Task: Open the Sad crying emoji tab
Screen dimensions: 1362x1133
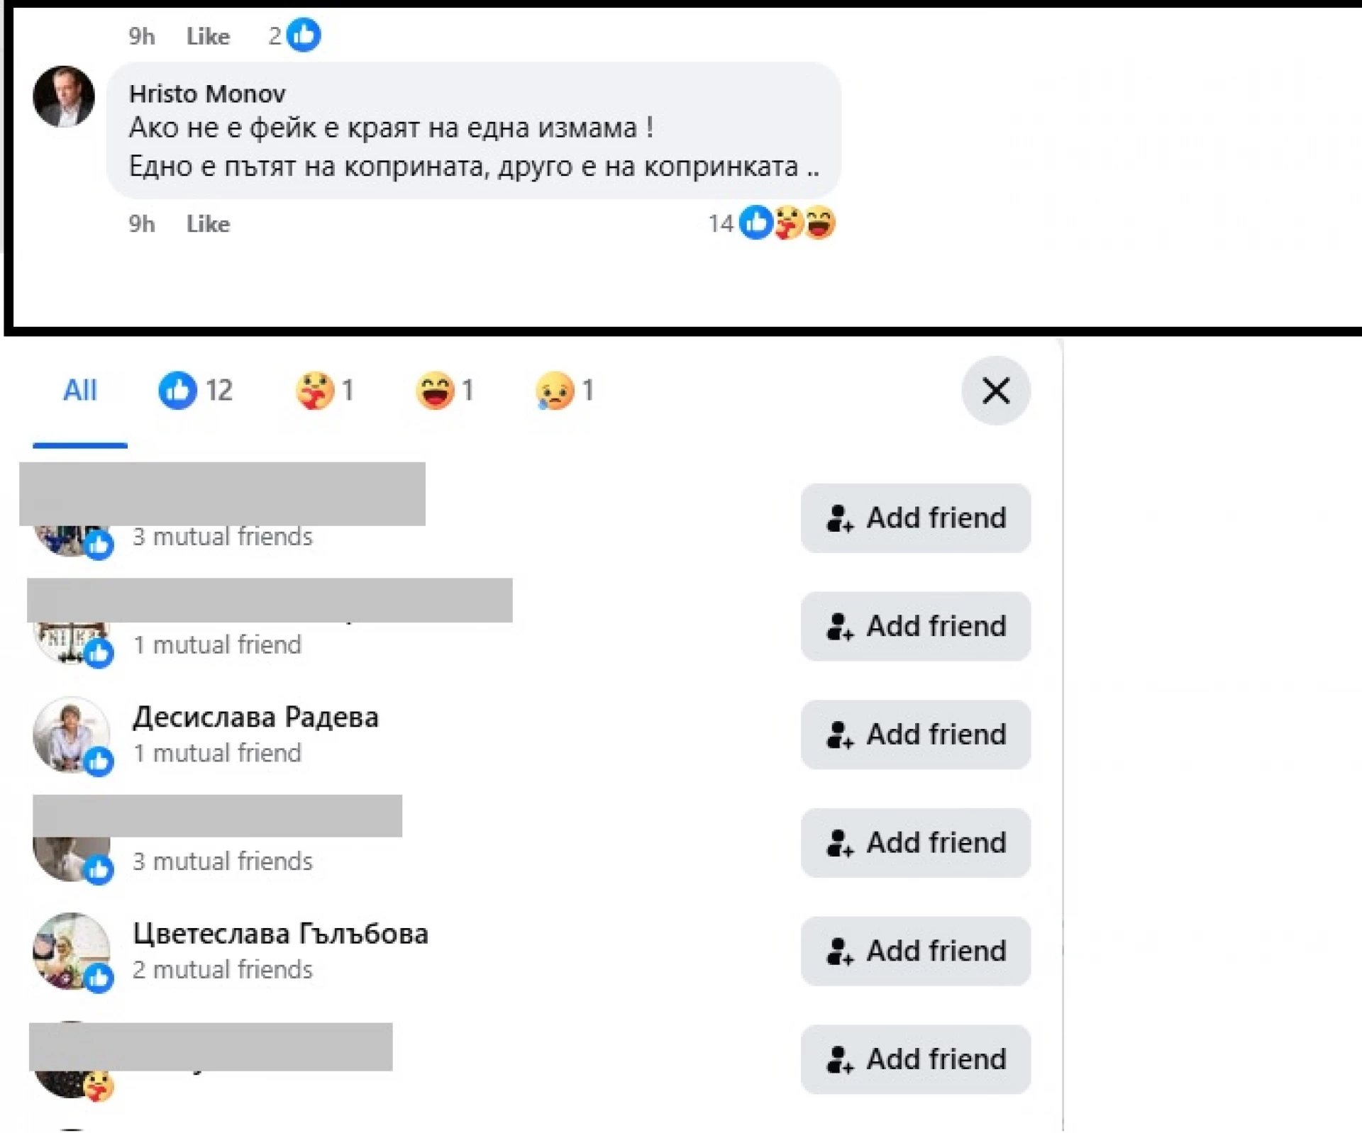Action: pyautogui.click(x=565, y=391)
